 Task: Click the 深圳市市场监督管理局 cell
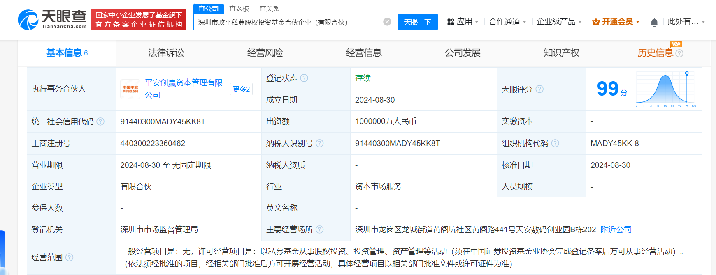[x=159, y=229]
